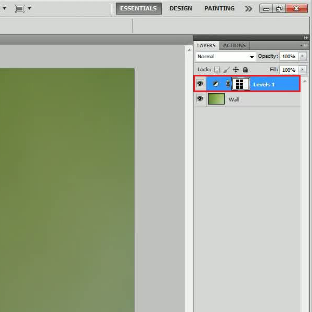Open the Layers tab

(206, 46)
